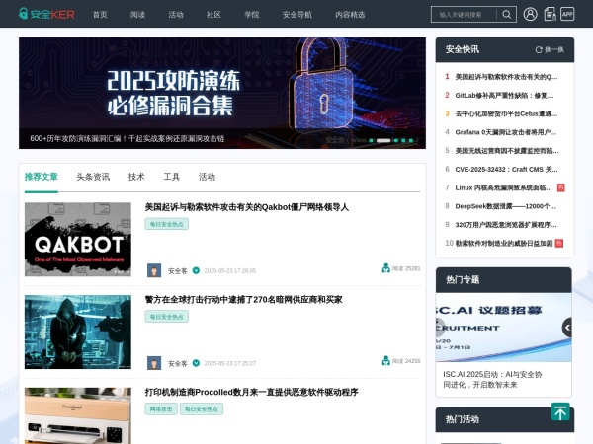
Task: Click 安全客 author name on 暗网 article
Action: pyautogui.click(x=177, y=363)
